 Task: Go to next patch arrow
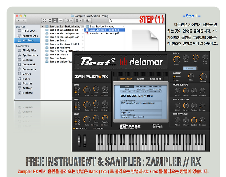(144, 89)
